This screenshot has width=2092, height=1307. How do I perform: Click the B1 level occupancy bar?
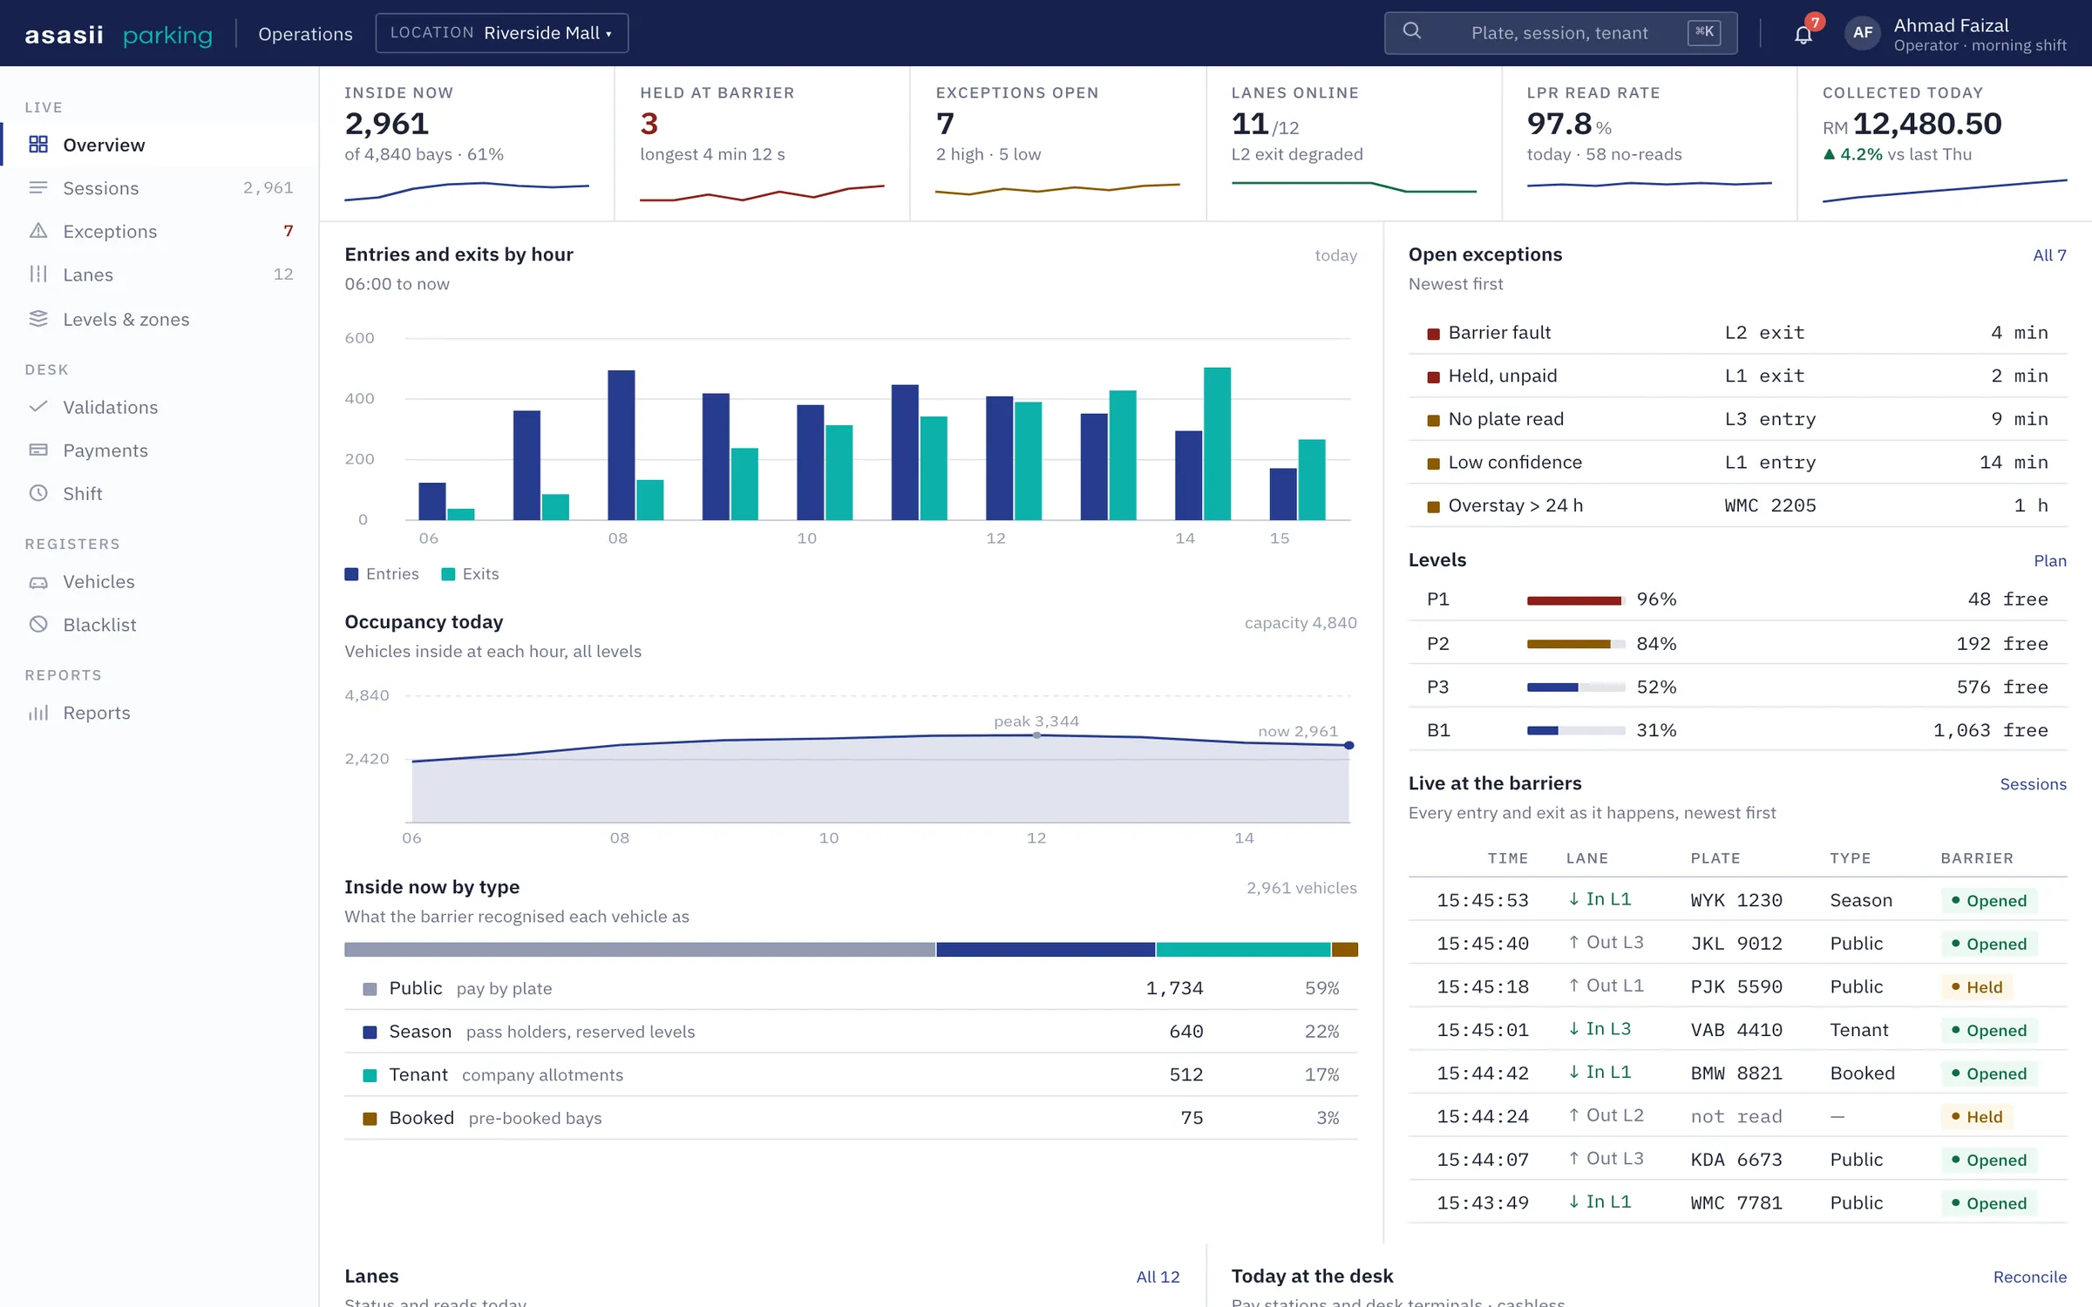click(x=1576, y=730)
